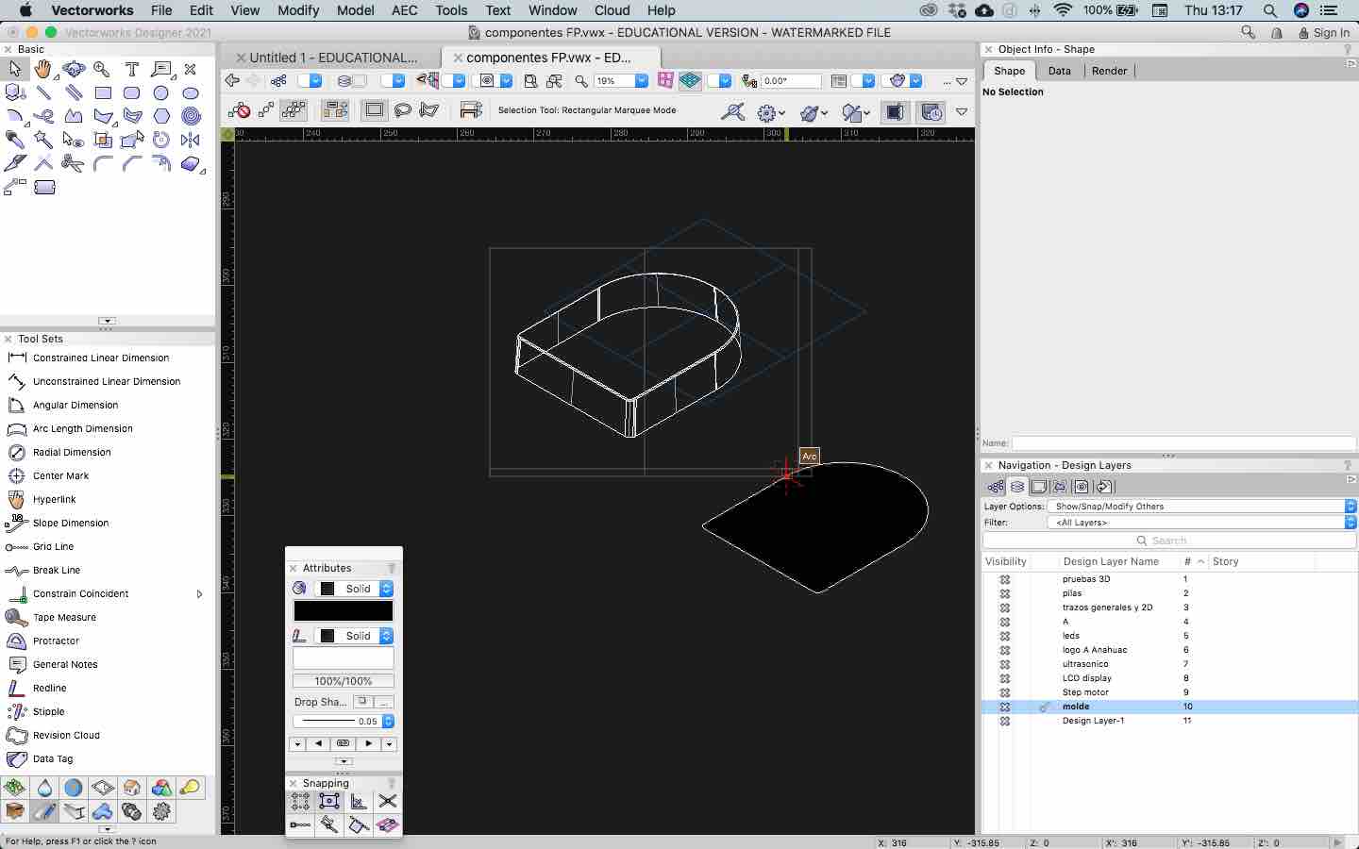The image size is (1359, 849).
Task: Select the Rounded Rectangle tool
Action: click(132, 93)
